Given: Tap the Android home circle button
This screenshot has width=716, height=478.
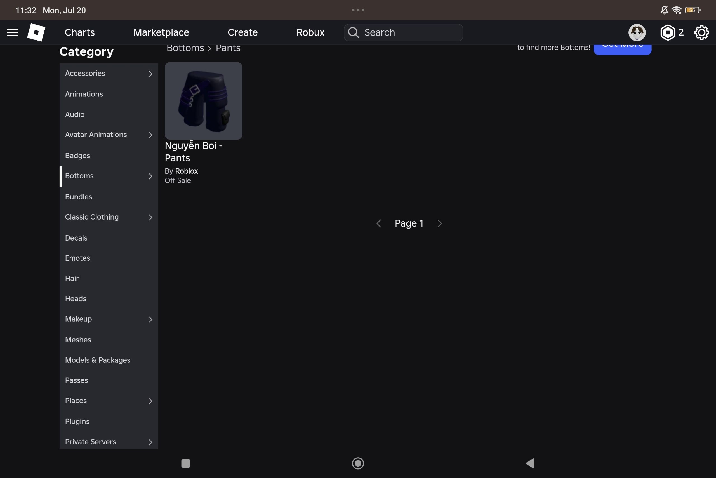Looking at the screenshot, I should tap(358, 463).
